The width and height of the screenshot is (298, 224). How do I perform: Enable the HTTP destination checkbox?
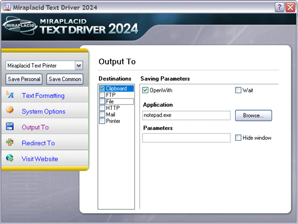(102, 108)
